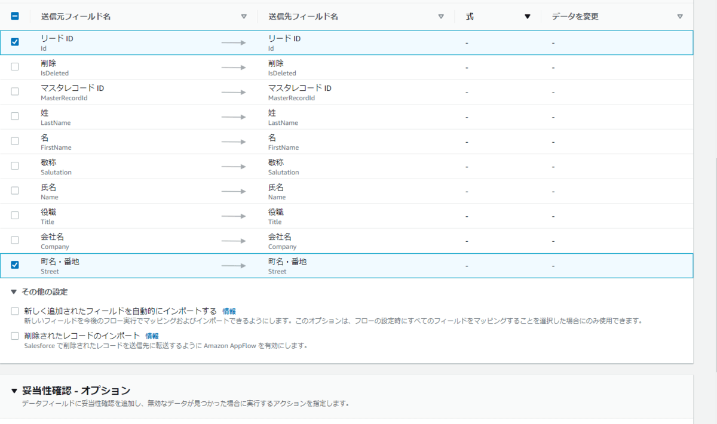Select the 会社名 Company row checkbox

15,240
